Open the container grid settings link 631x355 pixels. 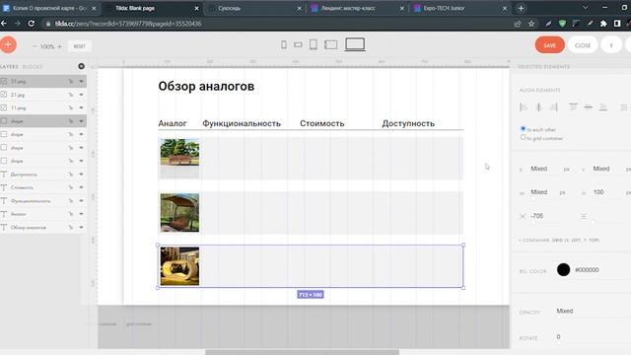click(x=559, y=241)
